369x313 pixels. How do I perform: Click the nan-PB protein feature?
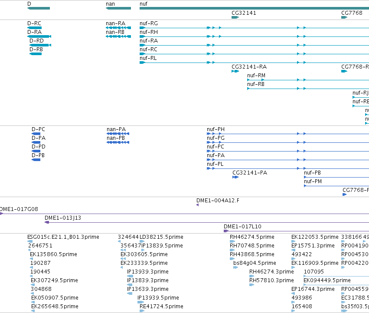pyautogui.click(x=118, y=142)
